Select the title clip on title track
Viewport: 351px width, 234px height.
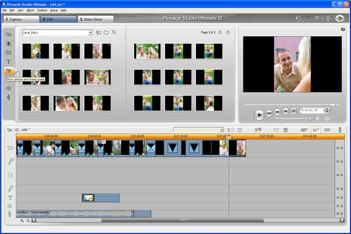(101, 198)
